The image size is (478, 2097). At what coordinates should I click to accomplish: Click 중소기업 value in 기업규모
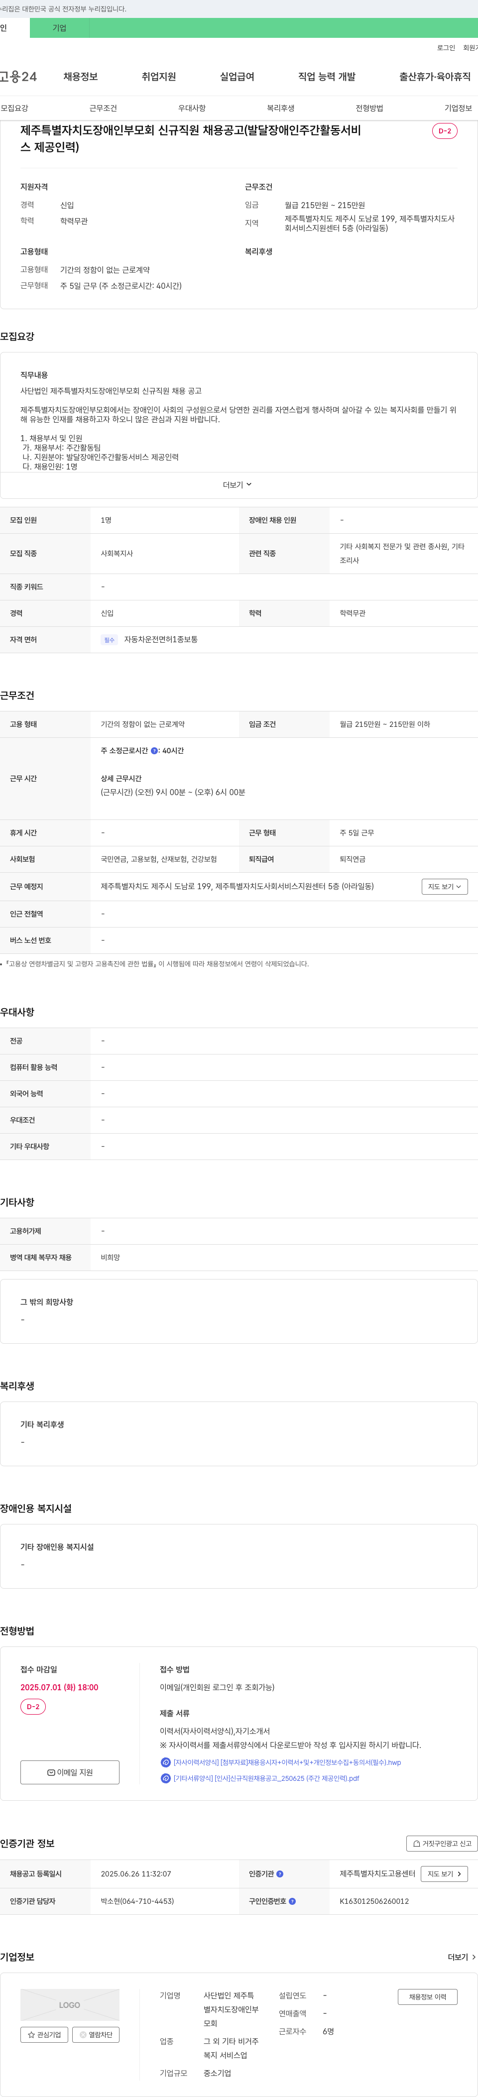pyautogui.click(x=218, y=2074)
